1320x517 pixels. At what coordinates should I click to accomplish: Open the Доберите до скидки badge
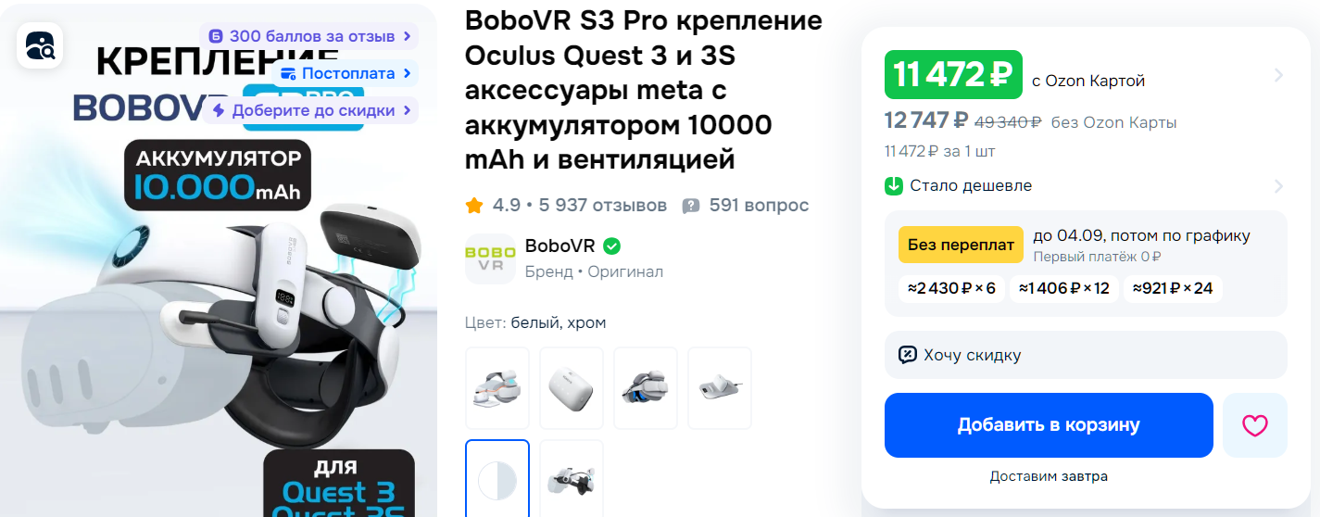310,110
